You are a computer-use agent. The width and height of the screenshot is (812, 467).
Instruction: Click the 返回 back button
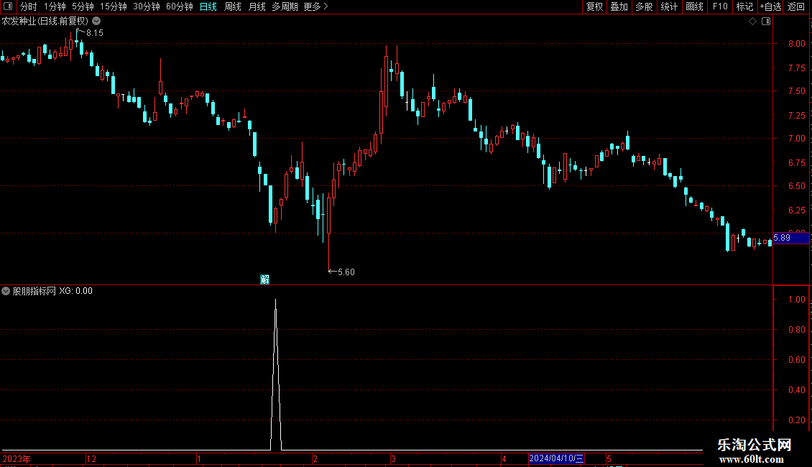(x=796, y=6)
